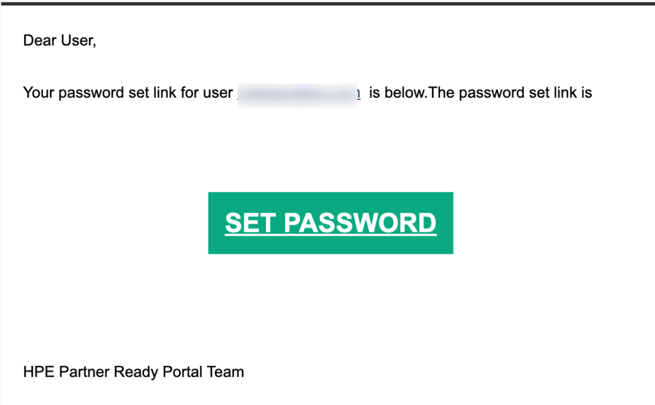
Task: Click the word 'Dear' in the greeting
Action: (x=40, y=40)
